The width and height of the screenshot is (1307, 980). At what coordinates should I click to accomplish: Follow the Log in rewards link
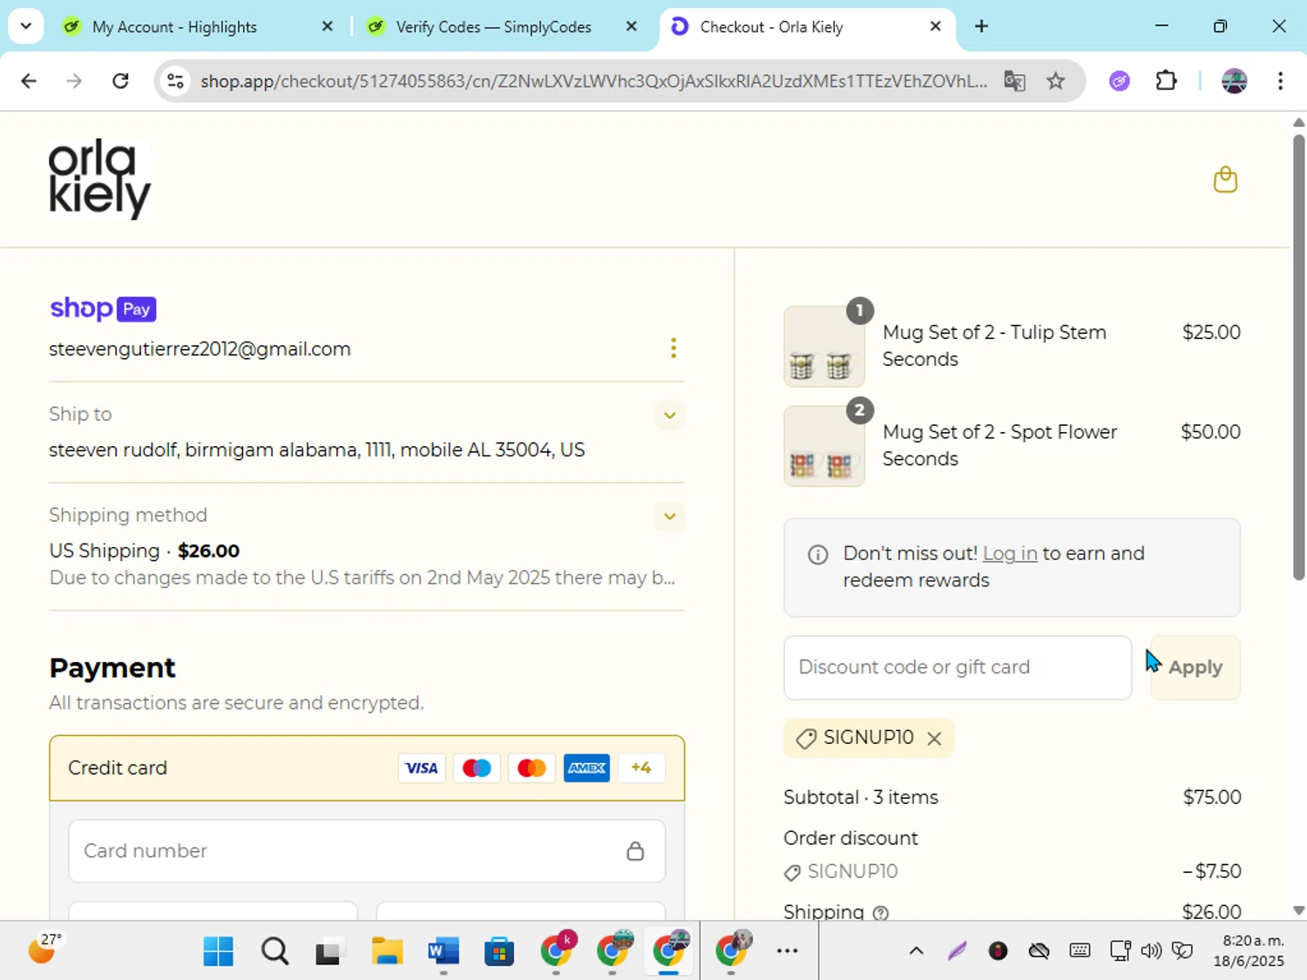pos(1009,553)
